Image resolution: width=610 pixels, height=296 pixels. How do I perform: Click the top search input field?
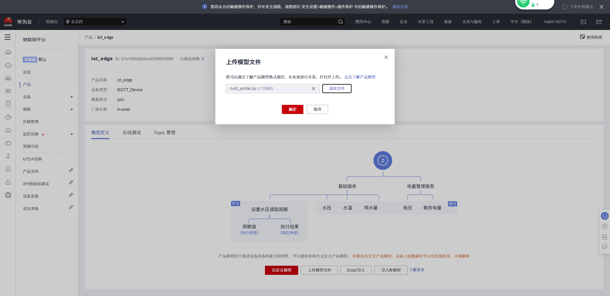(308, 22)
